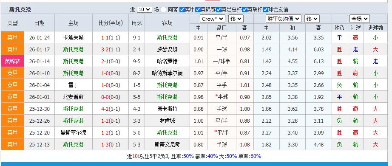
Task: Click the 一/球半 handicap for 哈洛贾特 match
Action: pyautogui.click(x=222, y=62)
